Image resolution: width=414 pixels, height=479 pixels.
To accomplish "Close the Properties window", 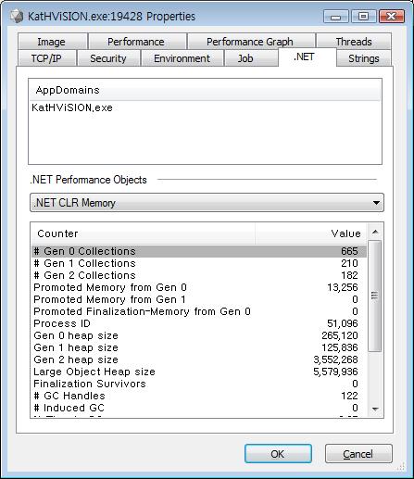I will 391,17.
